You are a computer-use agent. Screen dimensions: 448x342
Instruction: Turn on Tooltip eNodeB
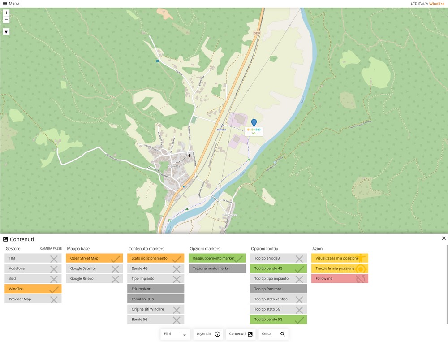[278, 258]
